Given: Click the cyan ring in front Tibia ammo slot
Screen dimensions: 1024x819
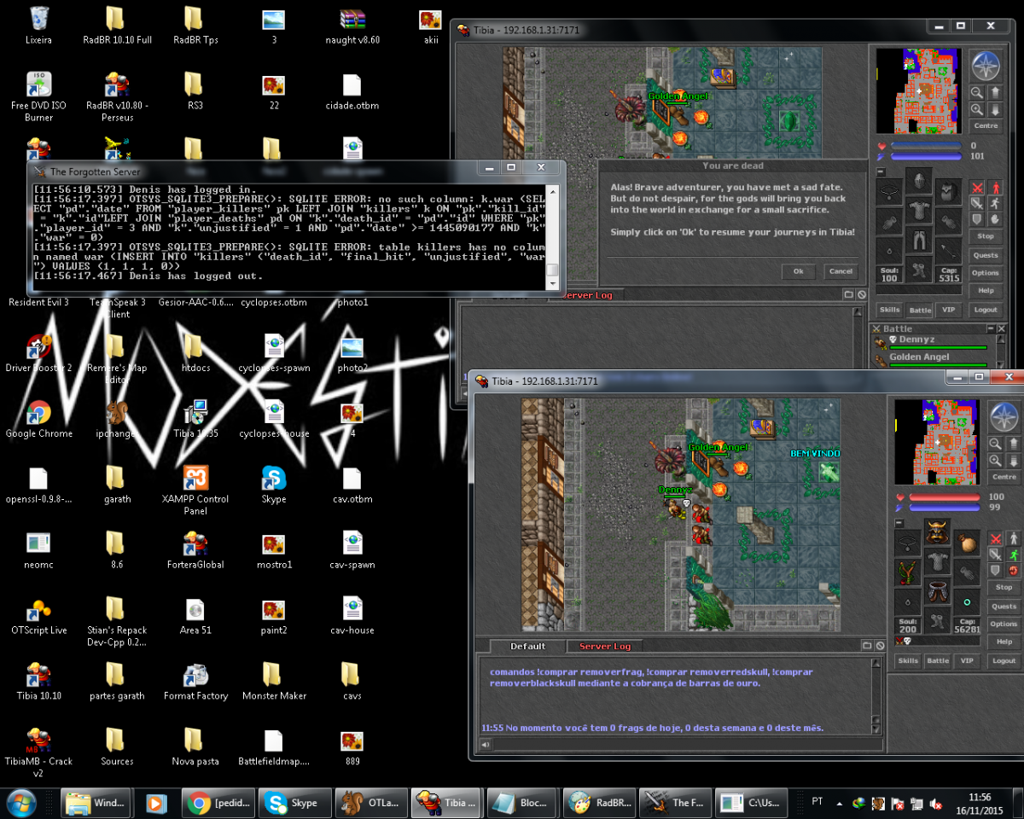Looking at the screenshot, I should click(967, 602).
